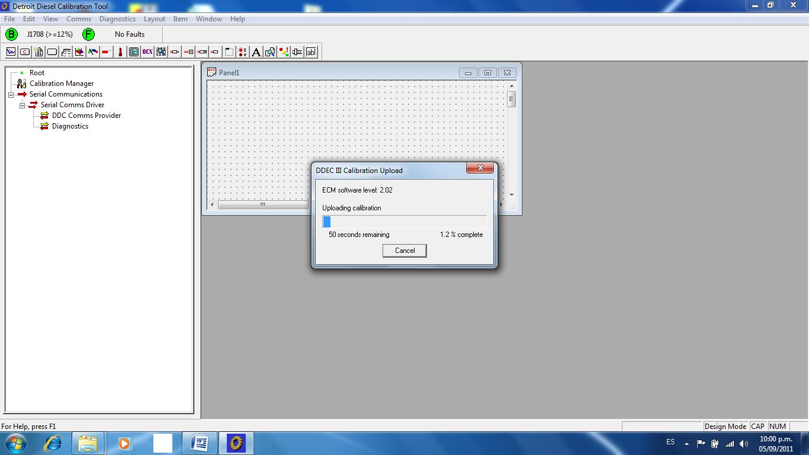809x455 pixels.
Task: Select DDC Comms Provider tree item
Action: pyautogui.click(x=86, y=116)
